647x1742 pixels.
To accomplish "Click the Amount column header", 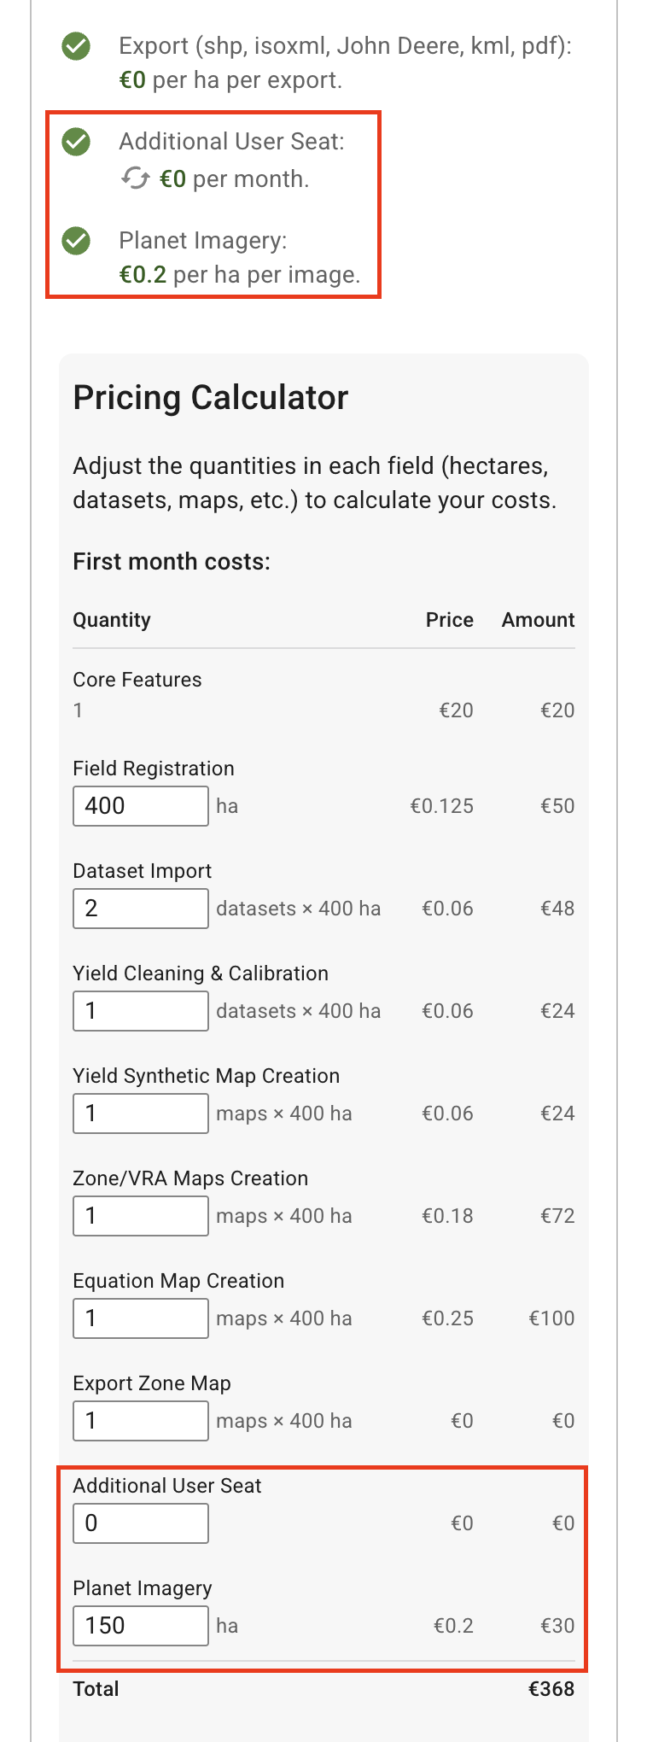I will (538, 620).
